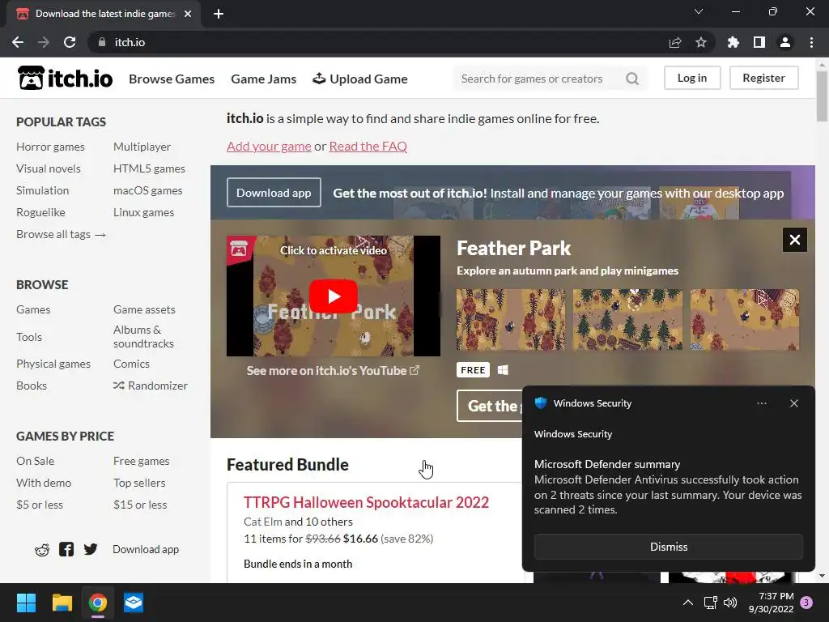Viewport: 829px width, 622px height.
Task: Close the itch.io browser tab
Action: (x=188, y=14)
